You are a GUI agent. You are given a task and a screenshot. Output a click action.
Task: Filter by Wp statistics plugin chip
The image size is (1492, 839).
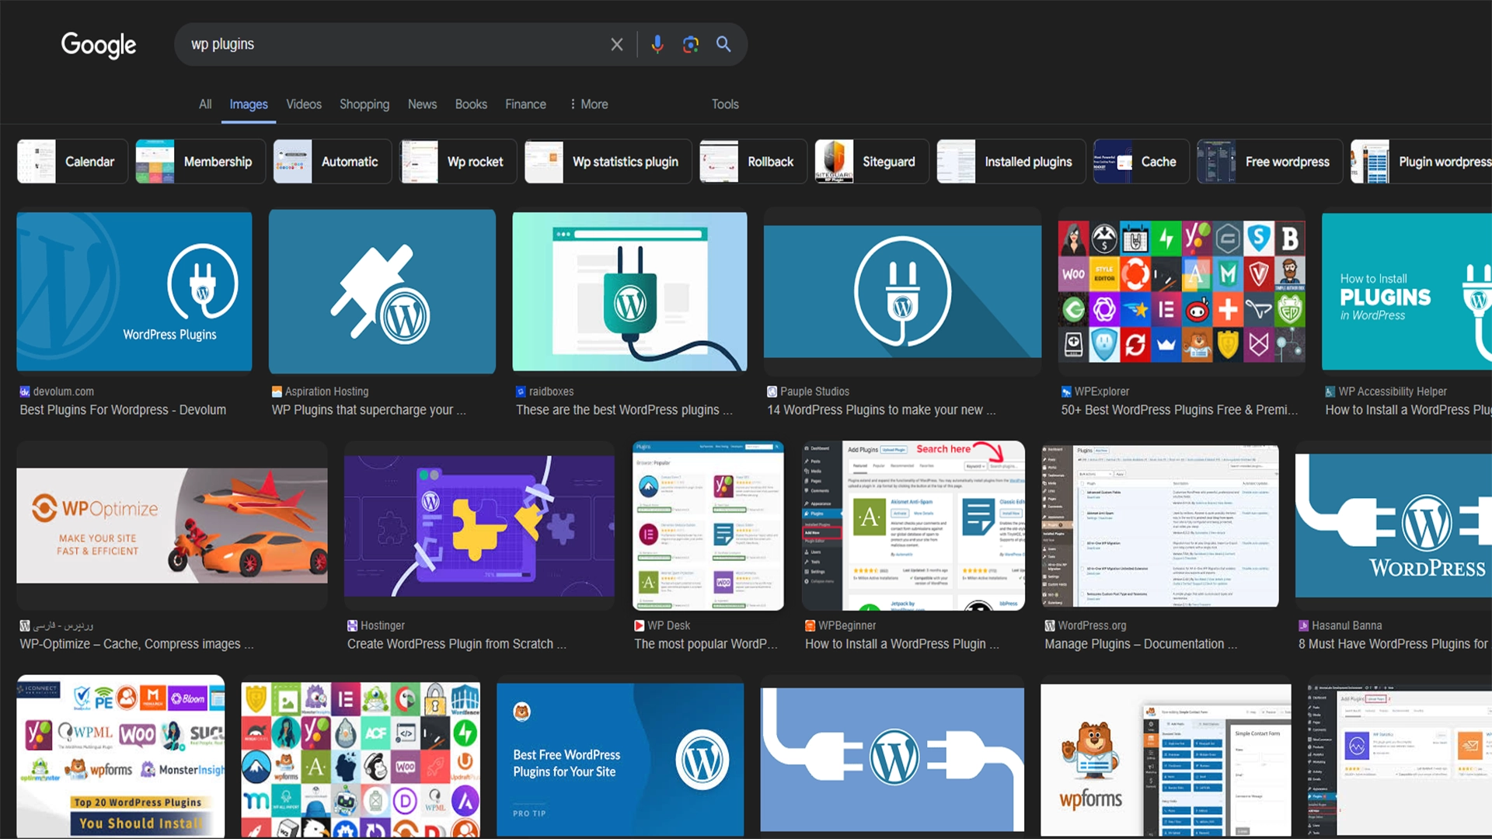click(x=608, y=162)
